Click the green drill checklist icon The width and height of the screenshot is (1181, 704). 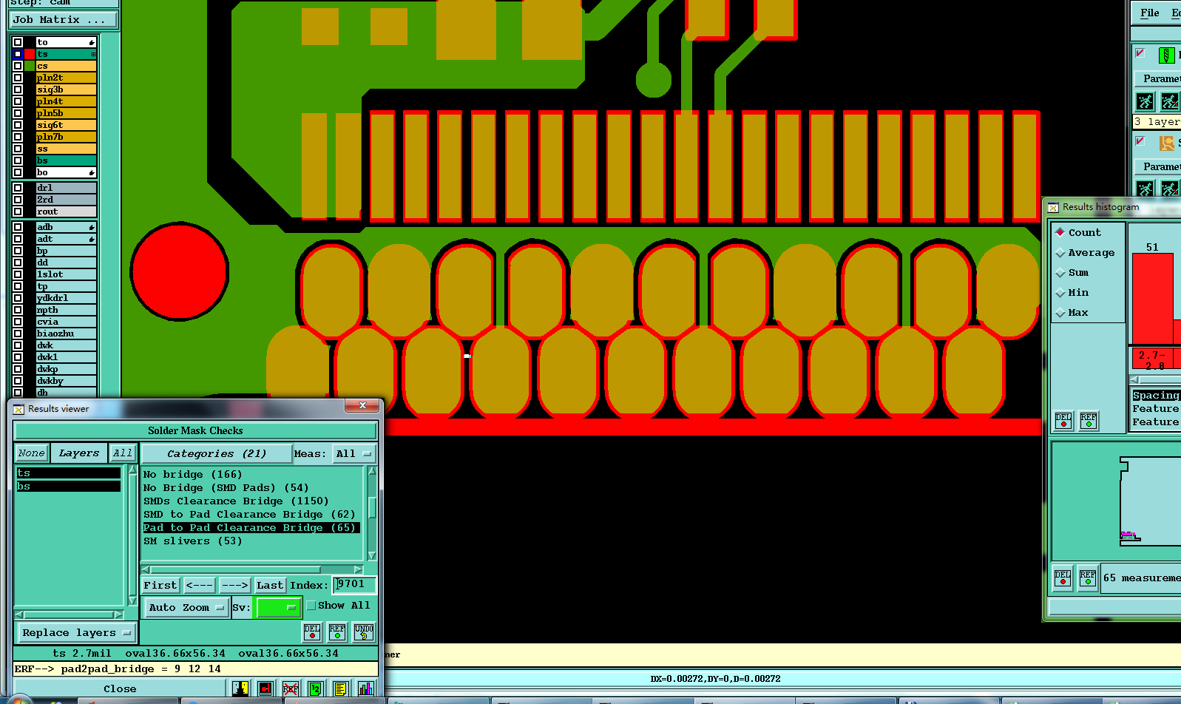(1166, 55)
